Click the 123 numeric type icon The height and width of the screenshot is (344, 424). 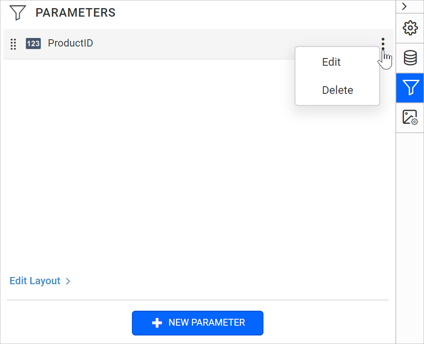[33, 44]
